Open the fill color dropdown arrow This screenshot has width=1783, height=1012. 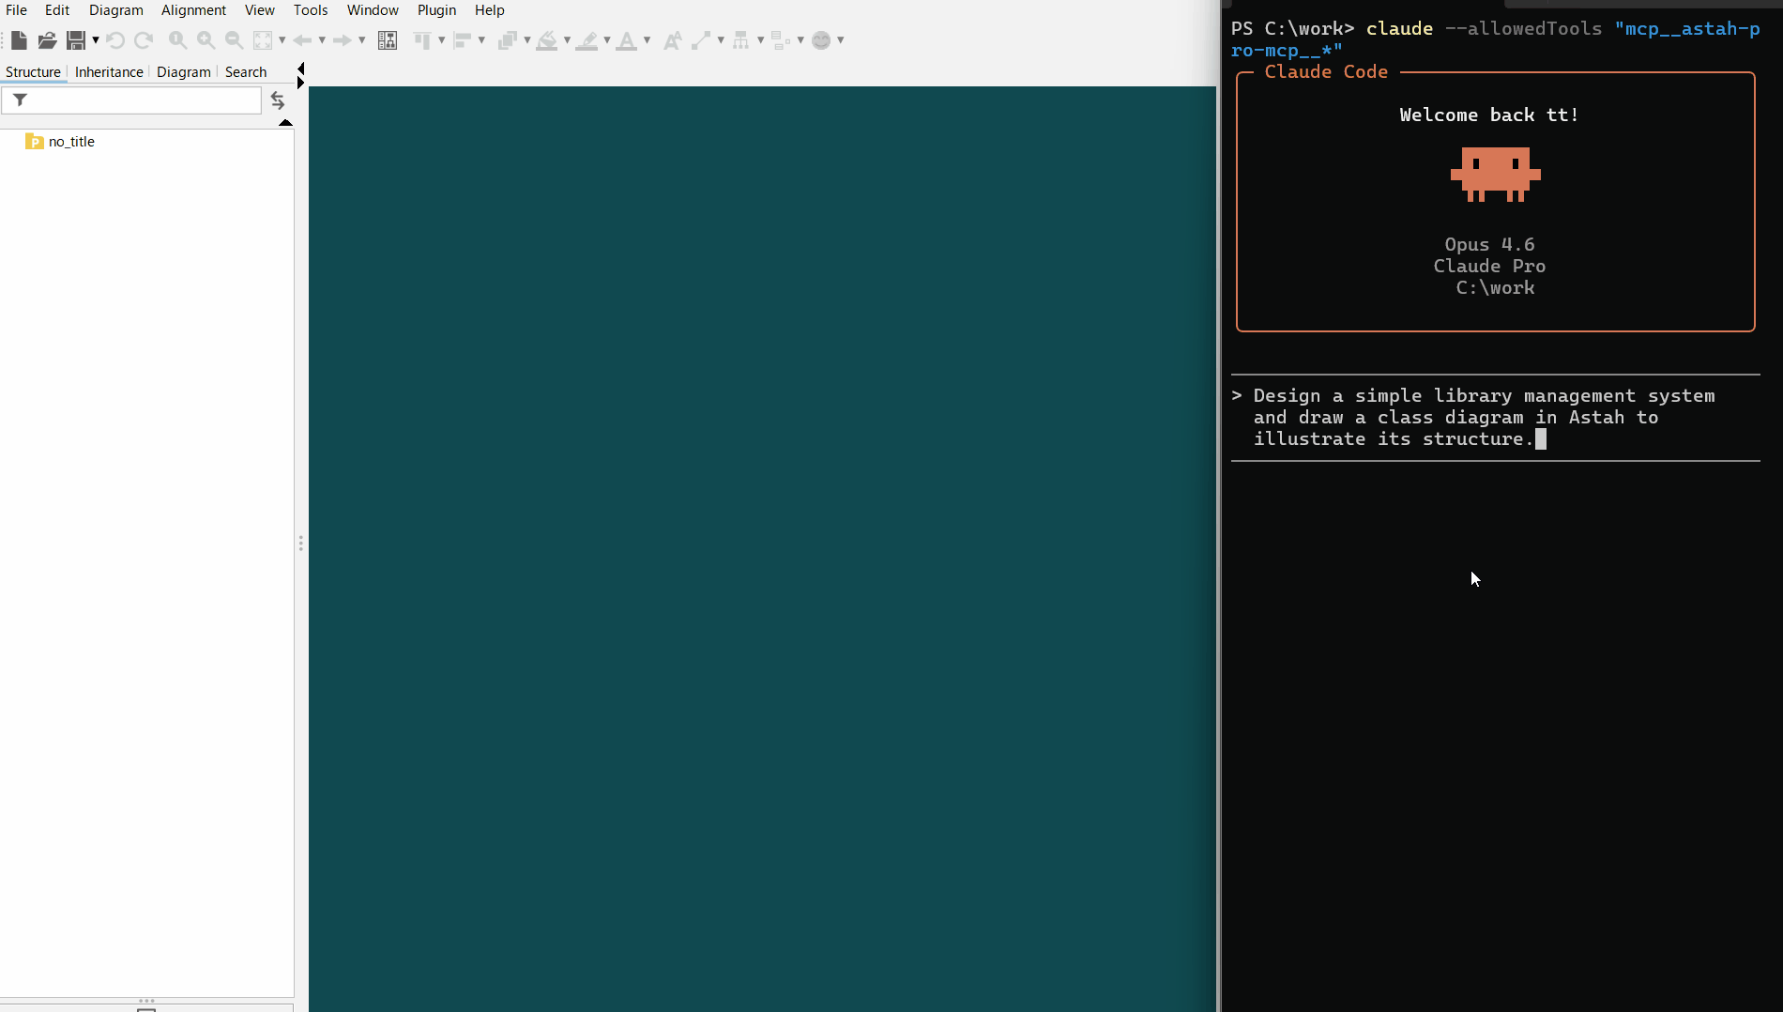point(567,40)
